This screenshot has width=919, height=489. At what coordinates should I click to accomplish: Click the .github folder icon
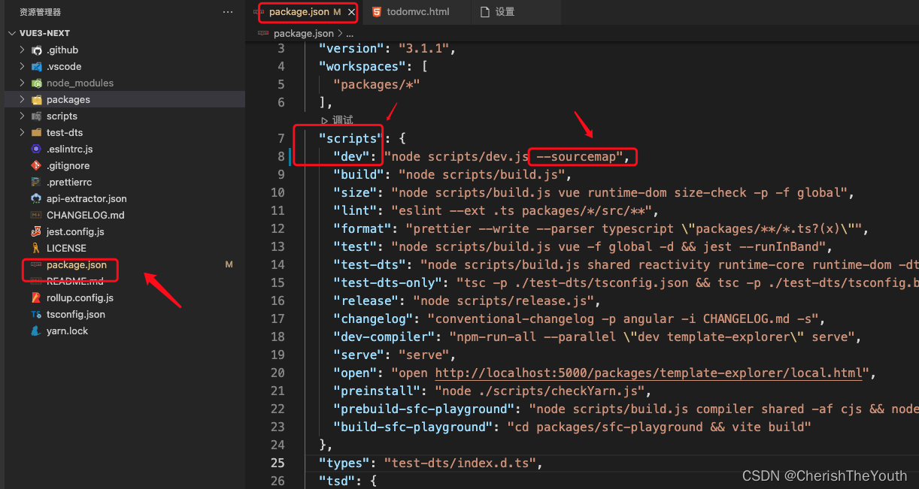click(37, 50)
